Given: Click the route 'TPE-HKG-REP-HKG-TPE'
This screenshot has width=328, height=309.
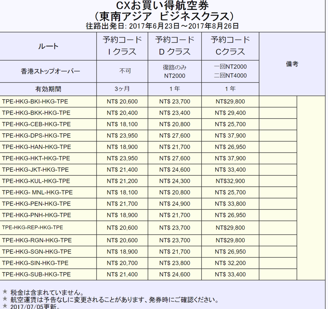Looking at the screenshot, I should [32, 227].
